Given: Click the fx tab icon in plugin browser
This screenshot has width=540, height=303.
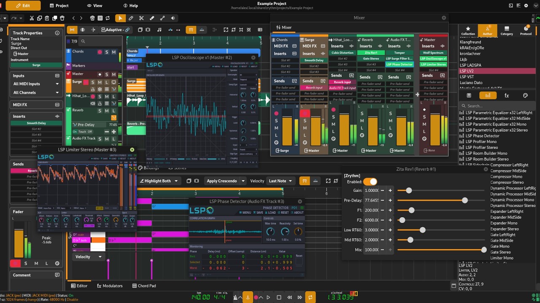Looking at the screenshot, I should pos(507,96).
